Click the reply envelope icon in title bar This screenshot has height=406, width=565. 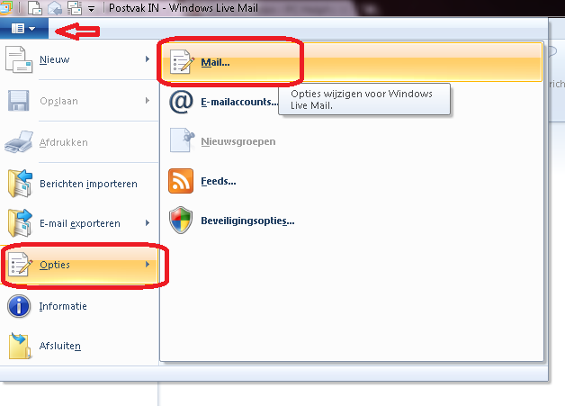[x=55, y=8]
